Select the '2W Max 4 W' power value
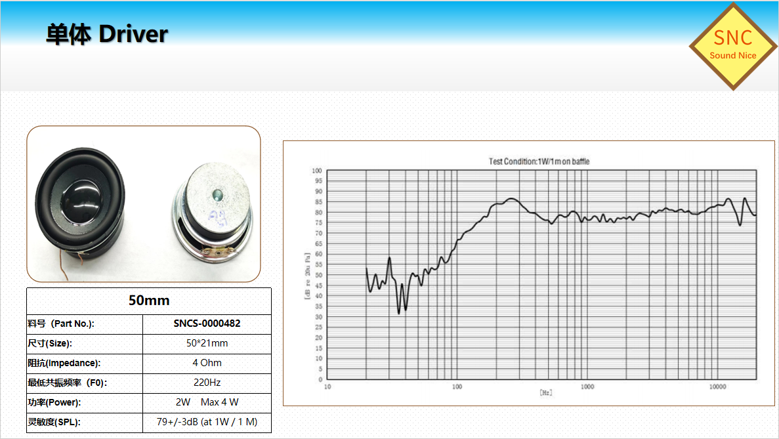The width and height of the screenshot is (779, 439). point(207,402)
